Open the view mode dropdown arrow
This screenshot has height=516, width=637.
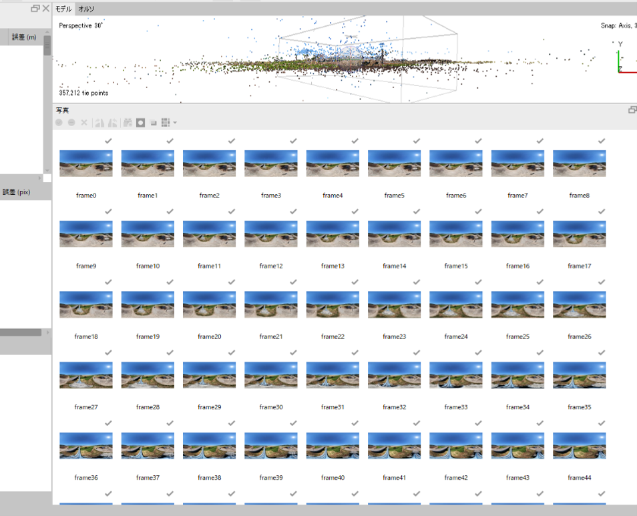tap(175, 123)
